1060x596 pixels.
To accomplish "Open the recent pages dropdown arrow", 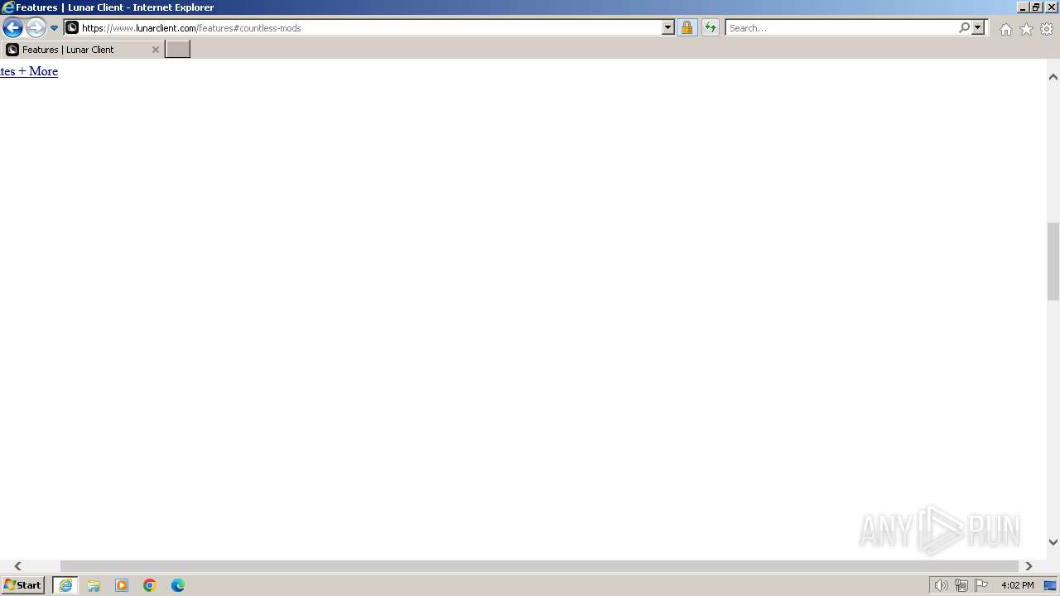I will (55, 28).
